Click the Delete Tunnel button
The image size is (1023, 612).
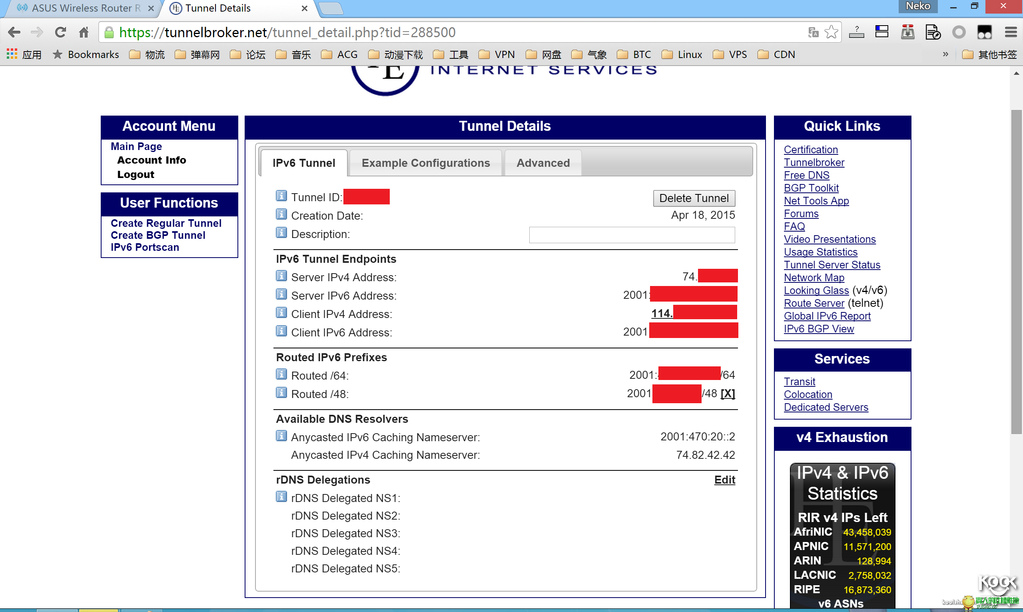694,198
